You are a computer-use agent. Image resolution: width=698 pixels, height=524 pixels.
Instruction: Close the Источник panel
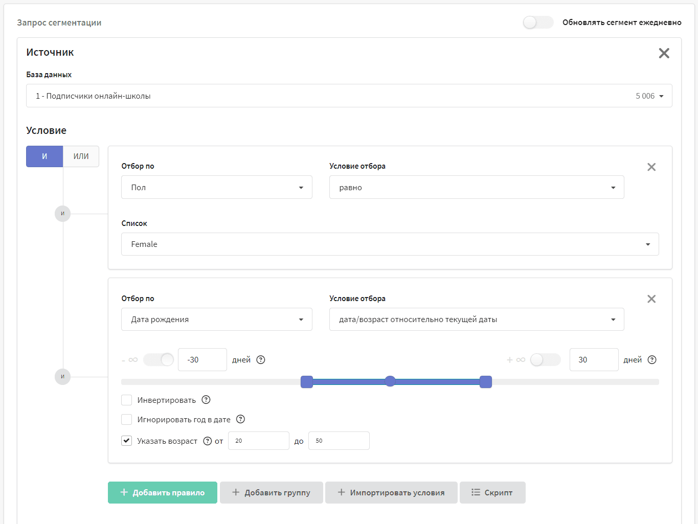(664, 53)
